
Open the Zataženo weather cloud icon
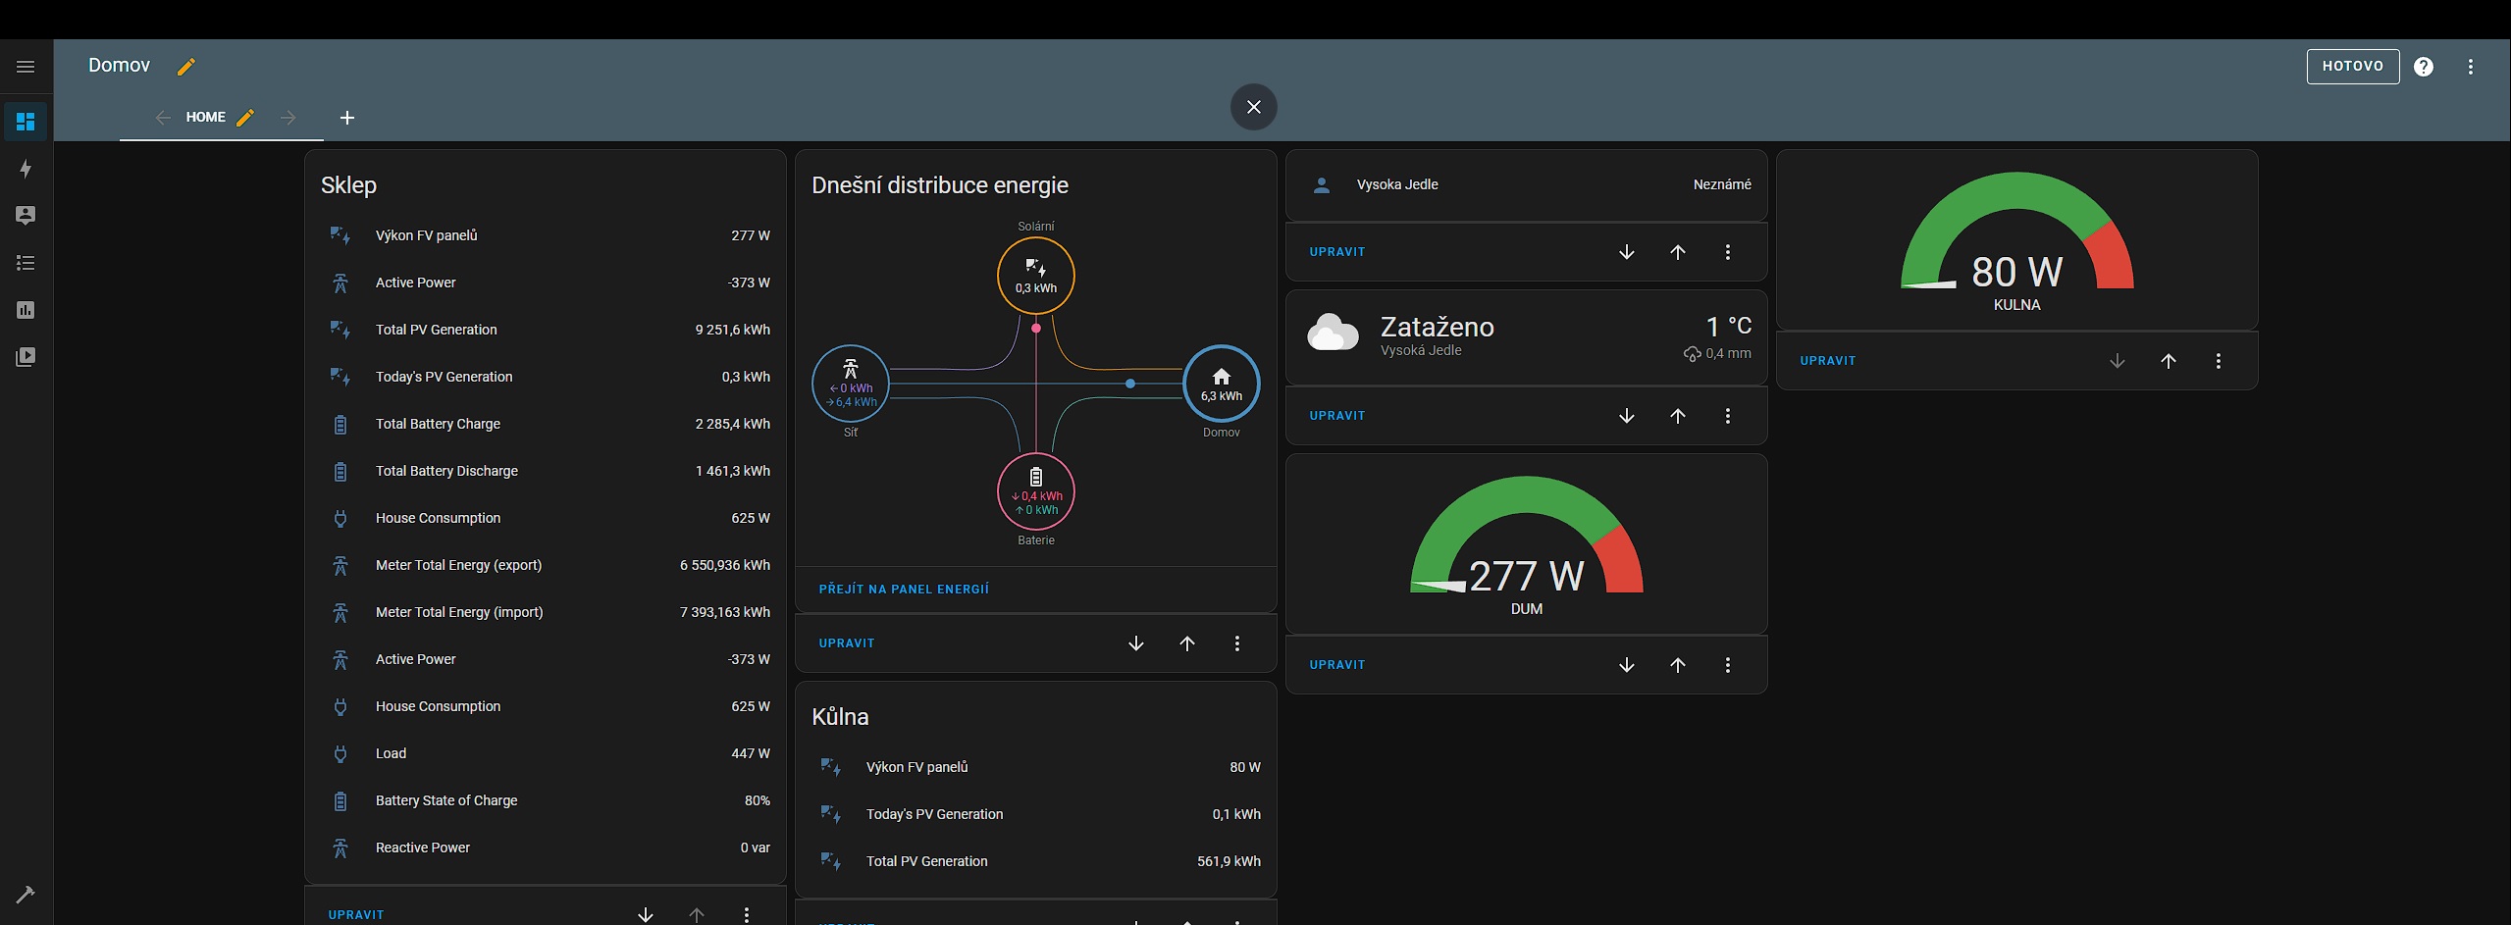tap(1333, 334)
